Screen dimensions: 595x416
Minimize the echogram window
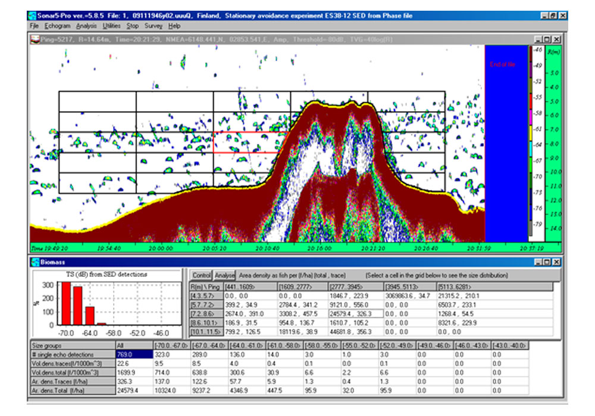(x=538, y=39)
